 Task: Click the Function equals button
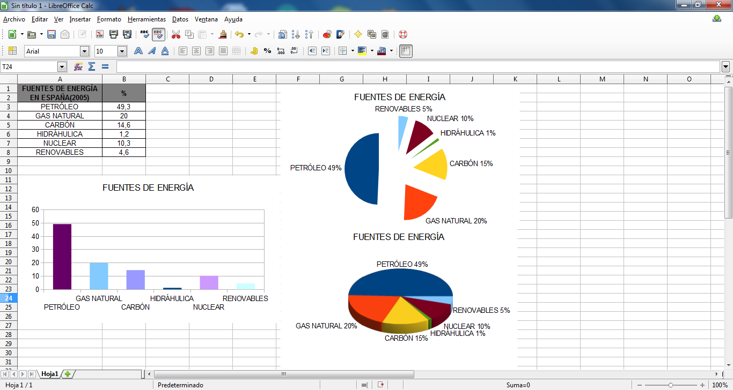click(105, 66)
